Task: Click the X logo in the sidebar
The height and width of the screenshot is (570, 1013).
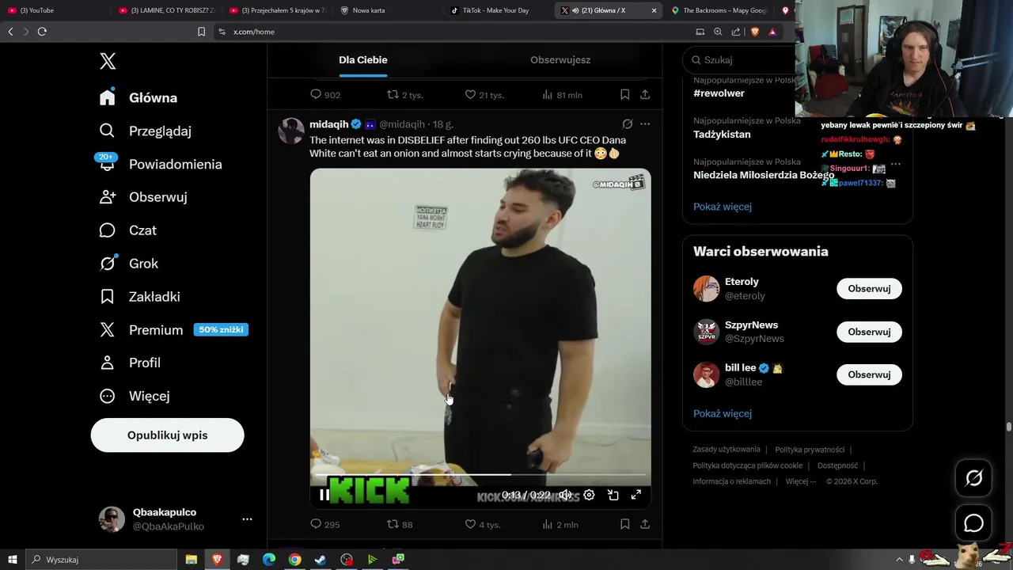Action: pyautogui.click(x=108, y=61)
